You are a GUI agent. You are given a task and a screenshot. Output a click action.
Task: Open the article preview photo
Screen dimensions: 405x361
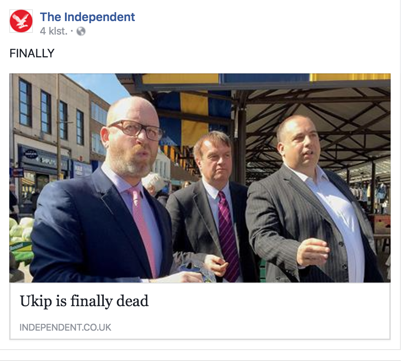click(200, 178)
